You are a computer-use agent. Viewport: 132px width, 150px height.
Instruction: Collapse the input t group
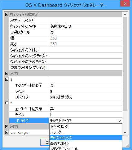(x=7, y=103)
